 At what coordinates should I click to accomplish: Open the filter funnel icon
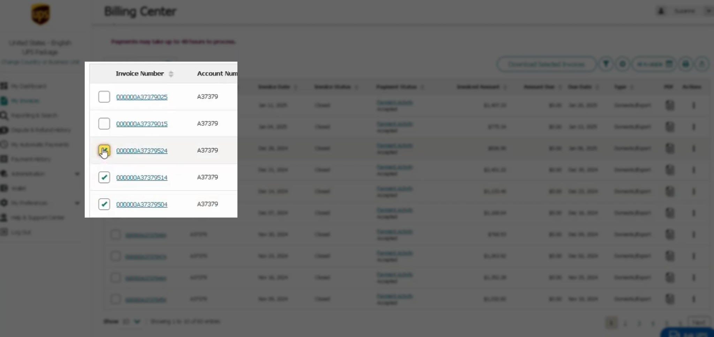[606, 64]
